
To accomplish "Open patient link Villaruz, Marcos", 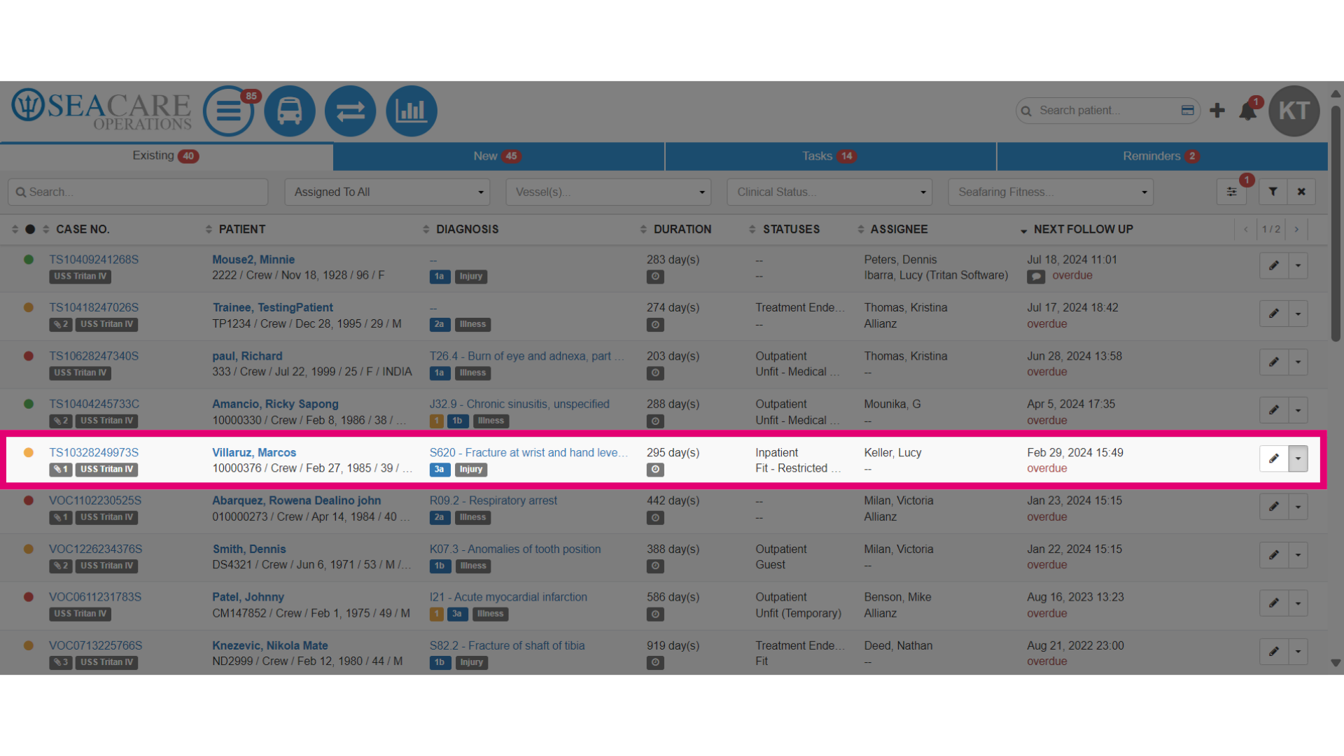I will (x=254, y=453).
